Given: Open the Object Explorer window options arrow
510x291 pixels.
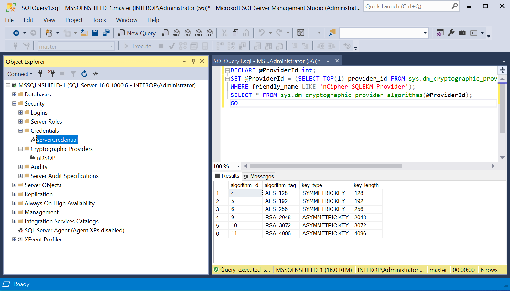Looking at the screenshot, I should [x=184, y=61].
